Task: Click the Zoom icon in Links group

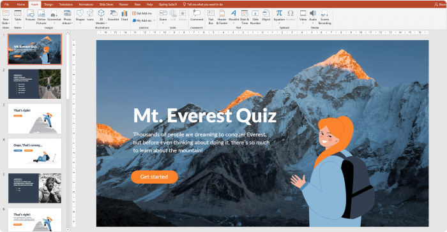Action: tap(163, 13)
